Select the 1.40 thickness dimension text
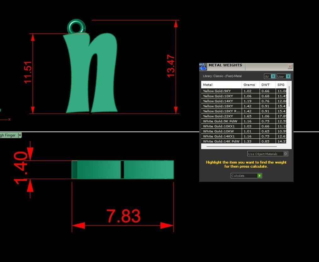 (20, 168)
